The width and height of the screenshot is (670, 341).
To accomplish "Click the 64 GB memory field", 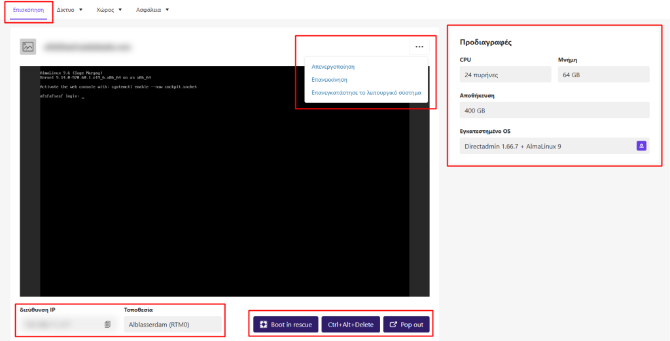I will 603,75.
